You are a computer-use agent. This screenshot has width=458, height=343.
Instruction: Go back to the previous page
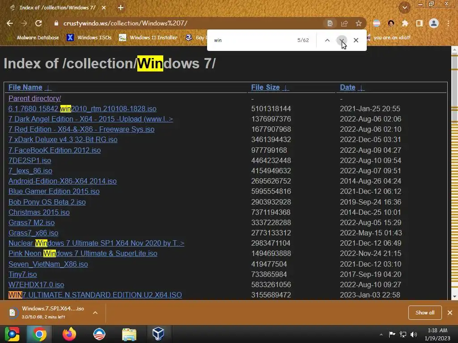click(x=10, y=23)
